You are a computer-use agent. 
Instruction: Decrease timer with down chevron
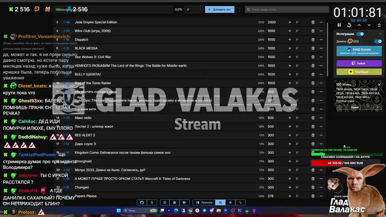pyautogui.click(x=369, y=25)
